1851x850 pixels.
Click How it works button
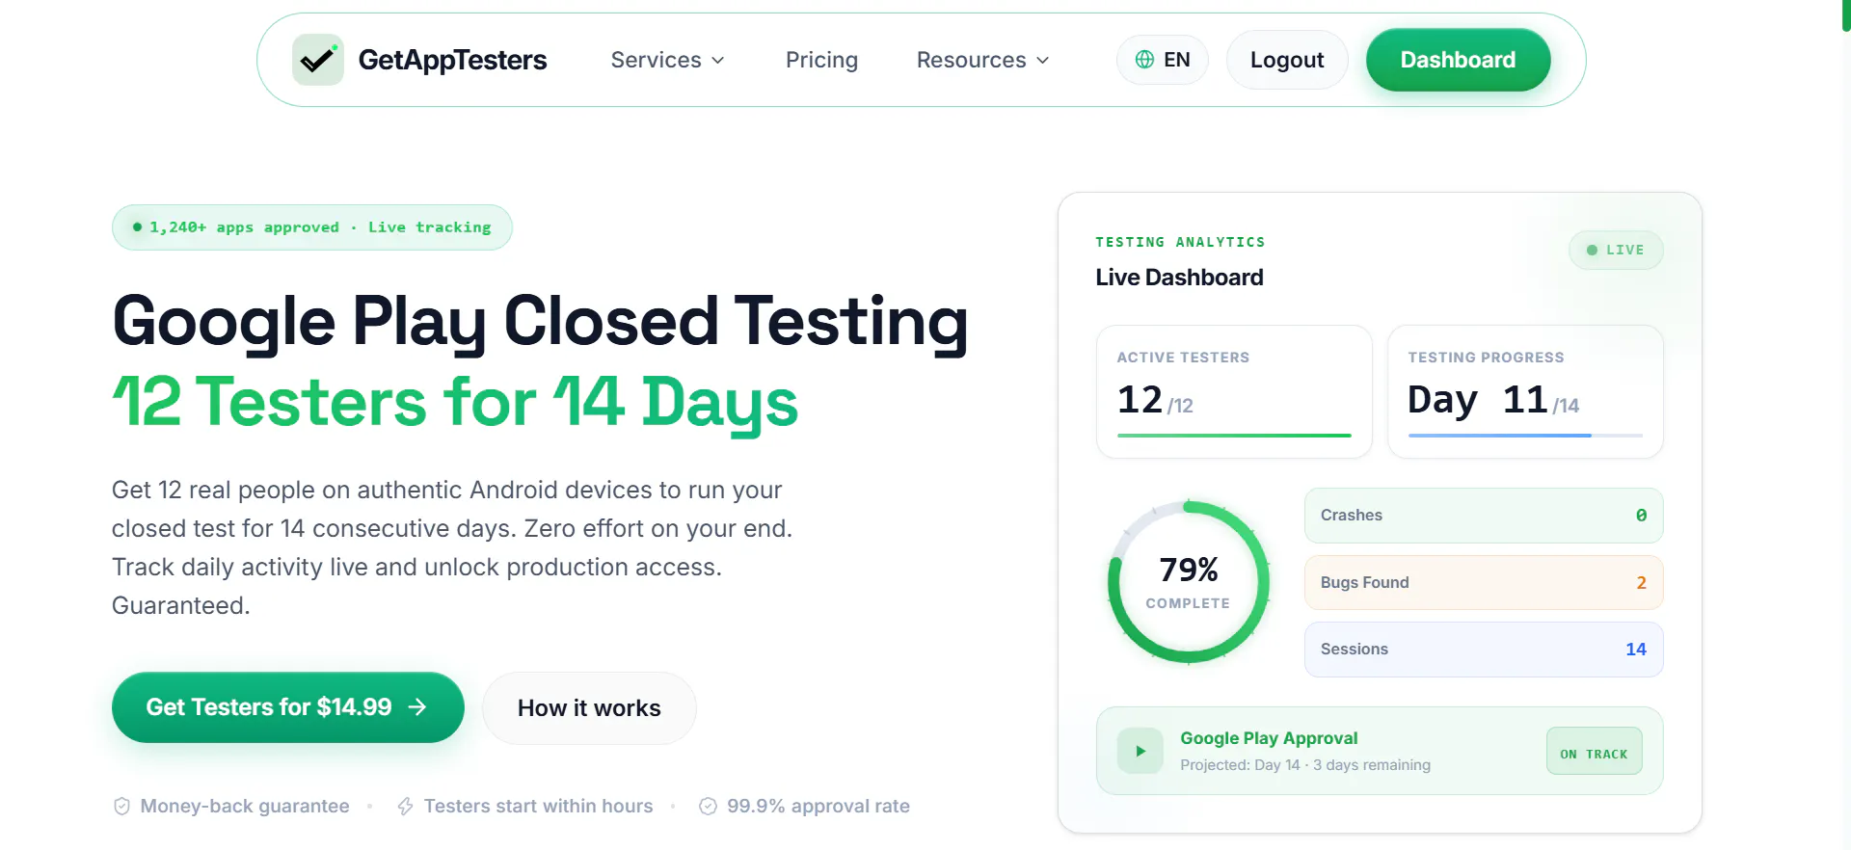click(x=589, y=708)
